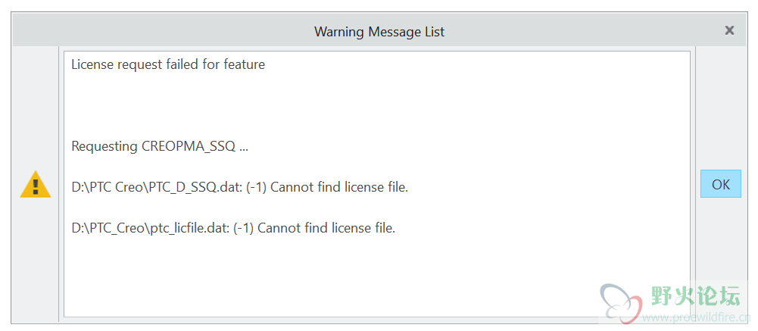
Task: Click the butterfly watermark logo
Action: [x=622, y=301]
